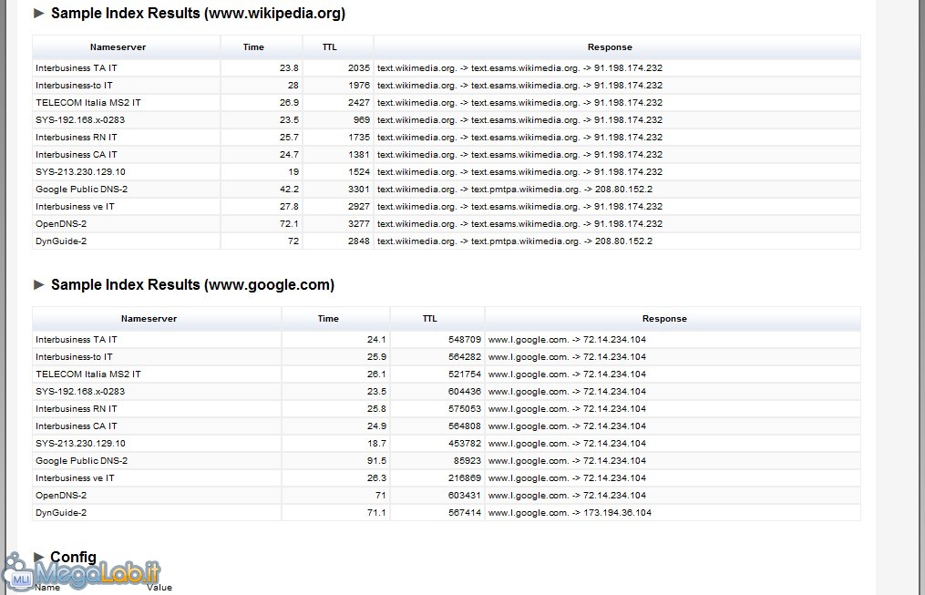Collapse the Config section triangle

click(x=39, y=557)
